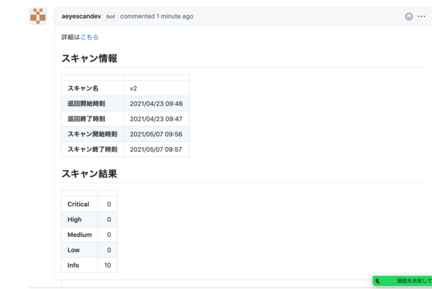Open the 'commented 1 minute ago' timestamp link
The height and width of the screenshot is (289, 432).
point(156,16)
